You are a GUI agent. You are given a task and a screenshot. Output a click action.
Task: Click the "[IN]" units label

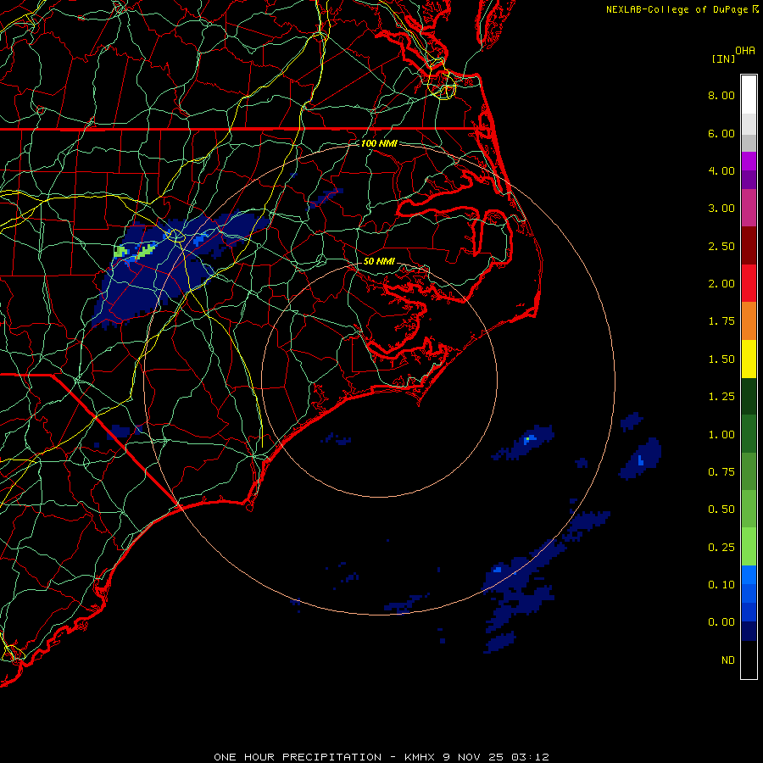[723, 58]
